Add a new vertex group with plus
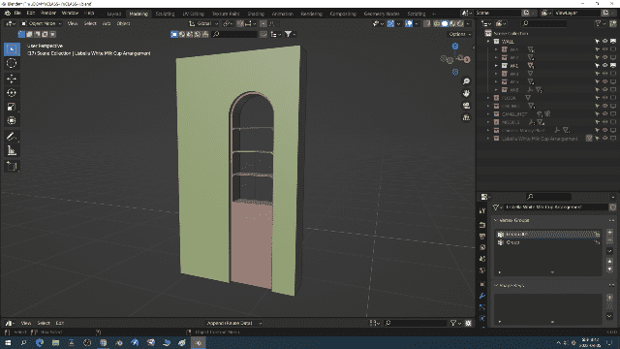620x349 pixels. click(x=609, y=233)
